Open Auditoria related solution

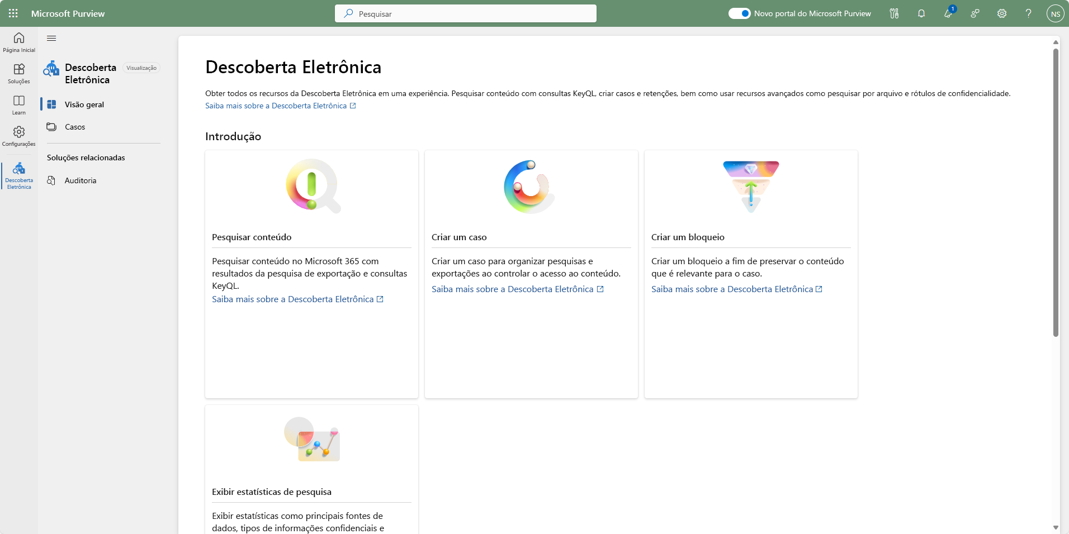81,180
